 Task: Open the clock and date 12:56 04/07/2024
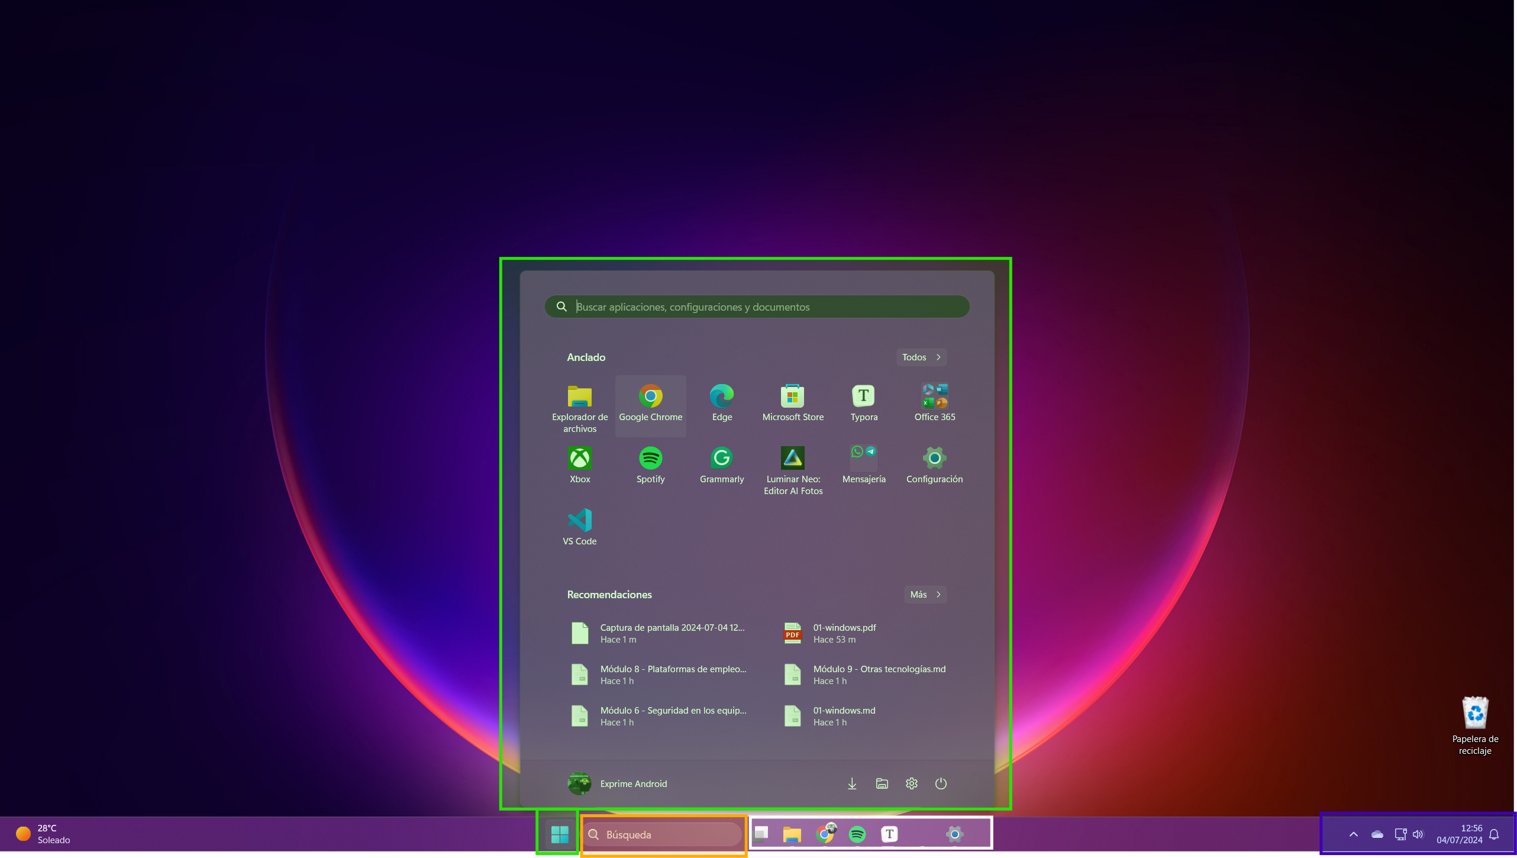tap(1459, 834)
